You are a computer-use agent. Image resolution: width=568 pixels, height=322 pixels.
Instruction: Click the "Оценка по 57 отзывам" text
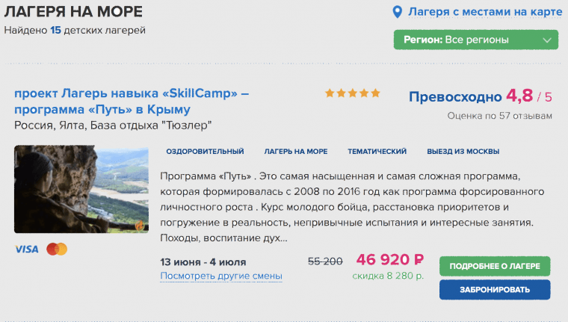pos(499,116)
